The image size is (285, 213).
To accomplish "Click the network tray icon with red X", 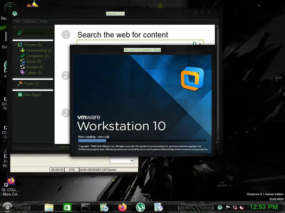I will [x=235, y=207].
